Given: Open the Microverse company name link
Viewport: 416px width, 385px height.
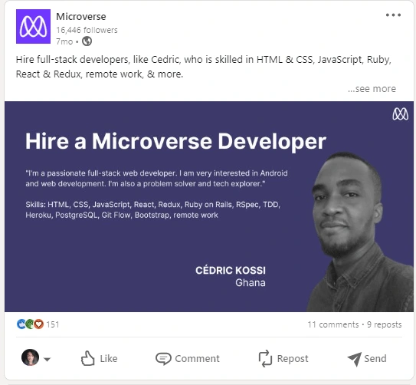Looking at the screenshot, I should click(x=81, y=16).
